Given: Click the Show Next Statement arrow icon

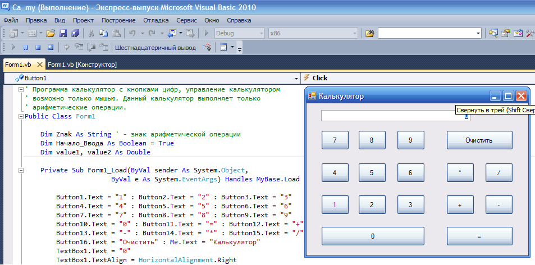Looking at the screenshot, I should (x=67, y=47).
